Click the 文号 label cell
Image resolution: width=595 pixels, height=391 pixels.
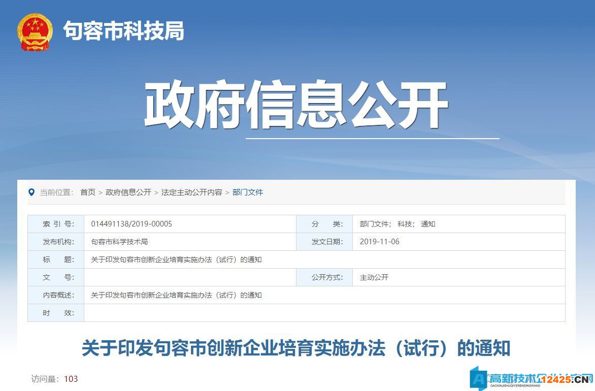click(56, 277)
